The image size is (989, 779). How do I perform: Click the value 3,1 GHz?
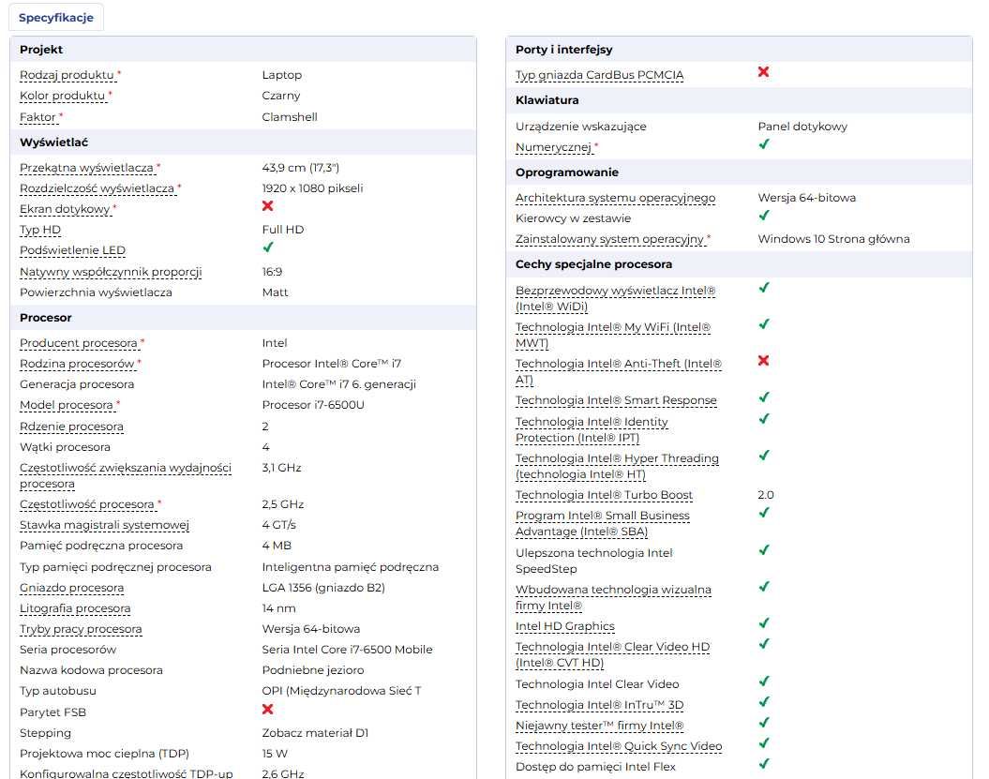[281, 468]
